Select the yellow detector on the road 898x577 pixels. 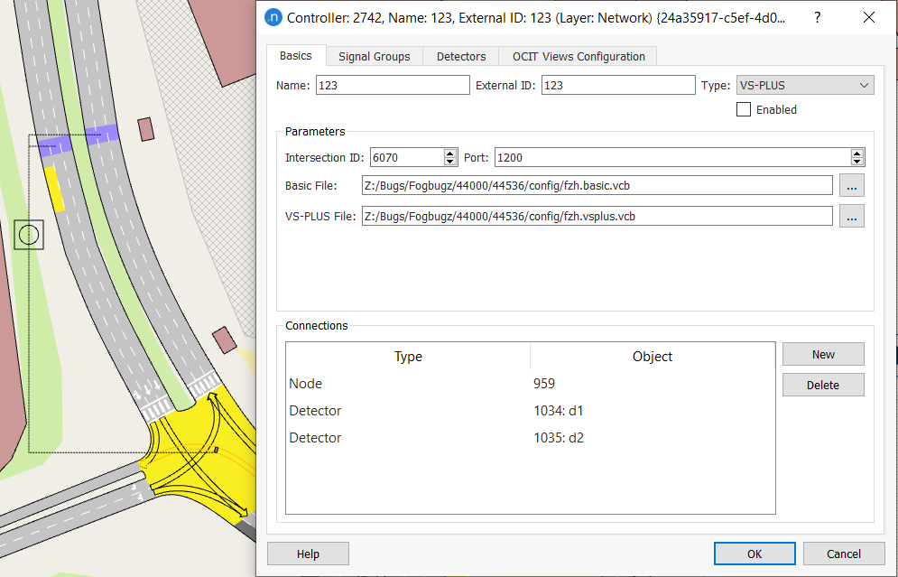tap(54, 188)
